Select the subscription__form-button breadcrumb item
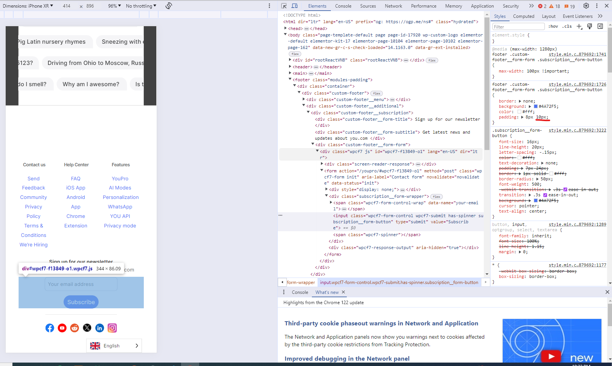This screenshot has height=366, width=612. 399,282
